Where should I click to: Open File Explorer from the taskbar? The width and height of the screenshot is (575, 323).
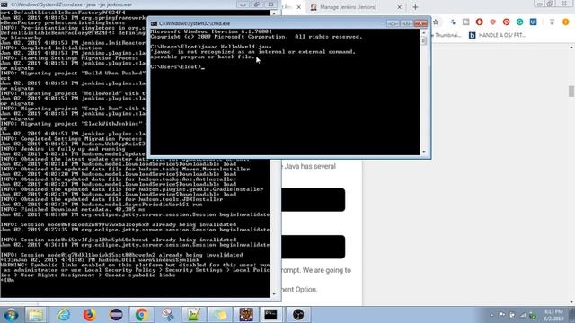click(36, 315)
